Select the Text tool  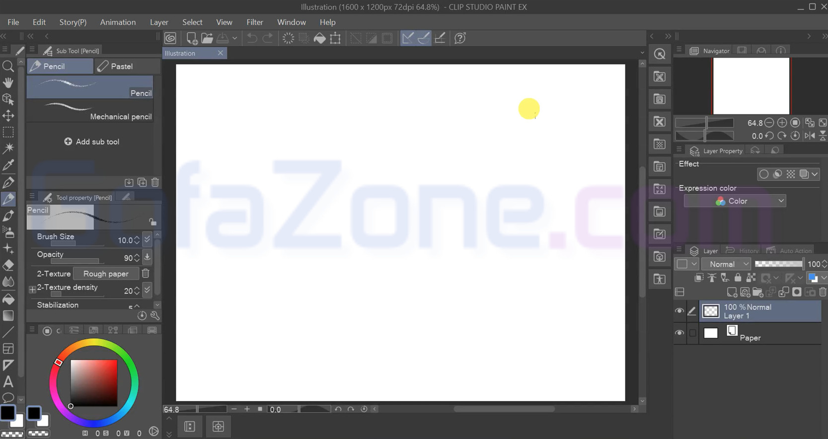(8, 381)
